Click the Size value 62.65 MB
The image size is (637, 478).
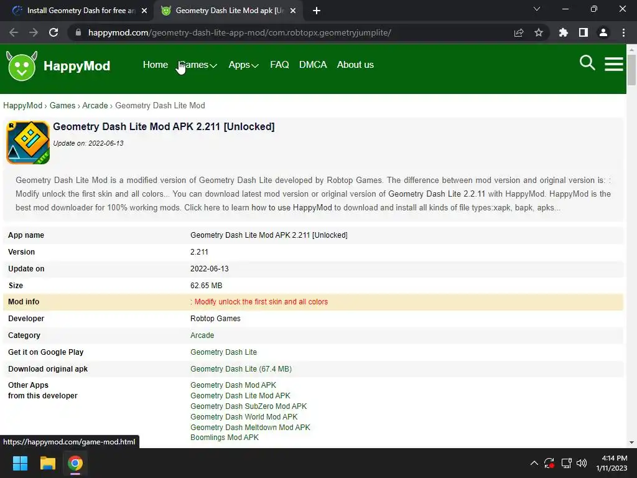point(207,286)
